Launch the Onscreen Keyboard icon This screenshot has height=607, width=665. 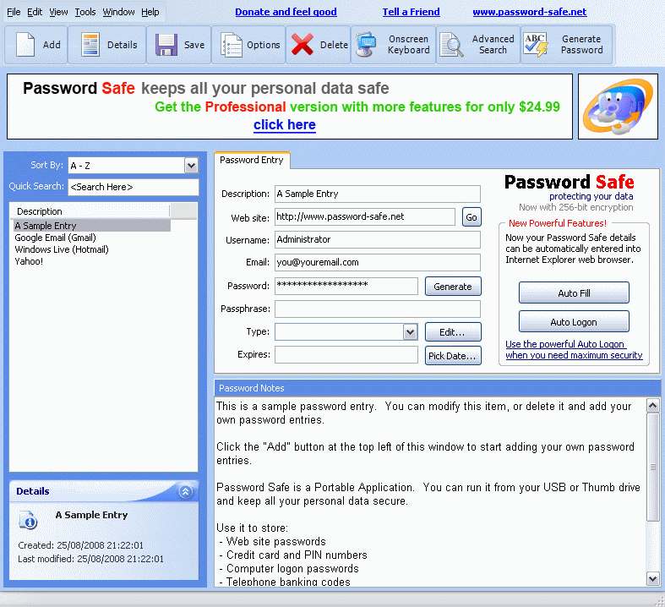click(x=366, y=45)
